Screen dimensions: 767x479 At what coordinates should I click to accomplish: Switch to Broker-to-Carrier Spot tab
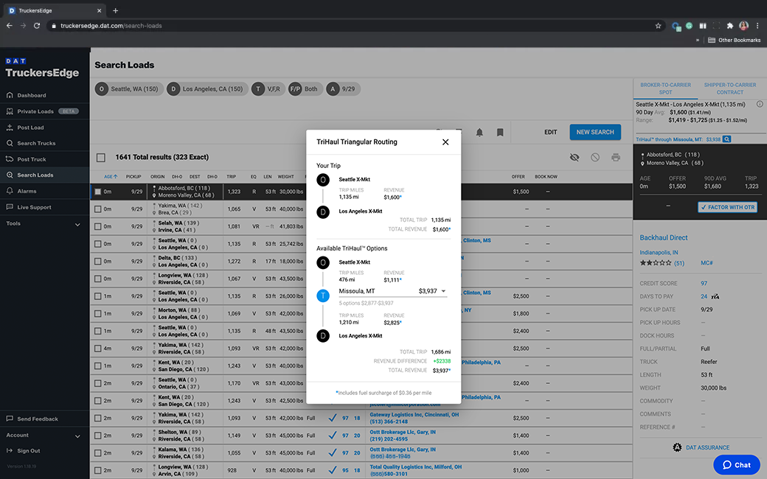(665, 88)
